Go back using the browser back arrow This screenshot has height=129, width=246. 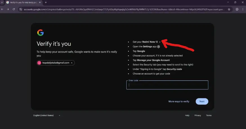click(x=2, y=9)
